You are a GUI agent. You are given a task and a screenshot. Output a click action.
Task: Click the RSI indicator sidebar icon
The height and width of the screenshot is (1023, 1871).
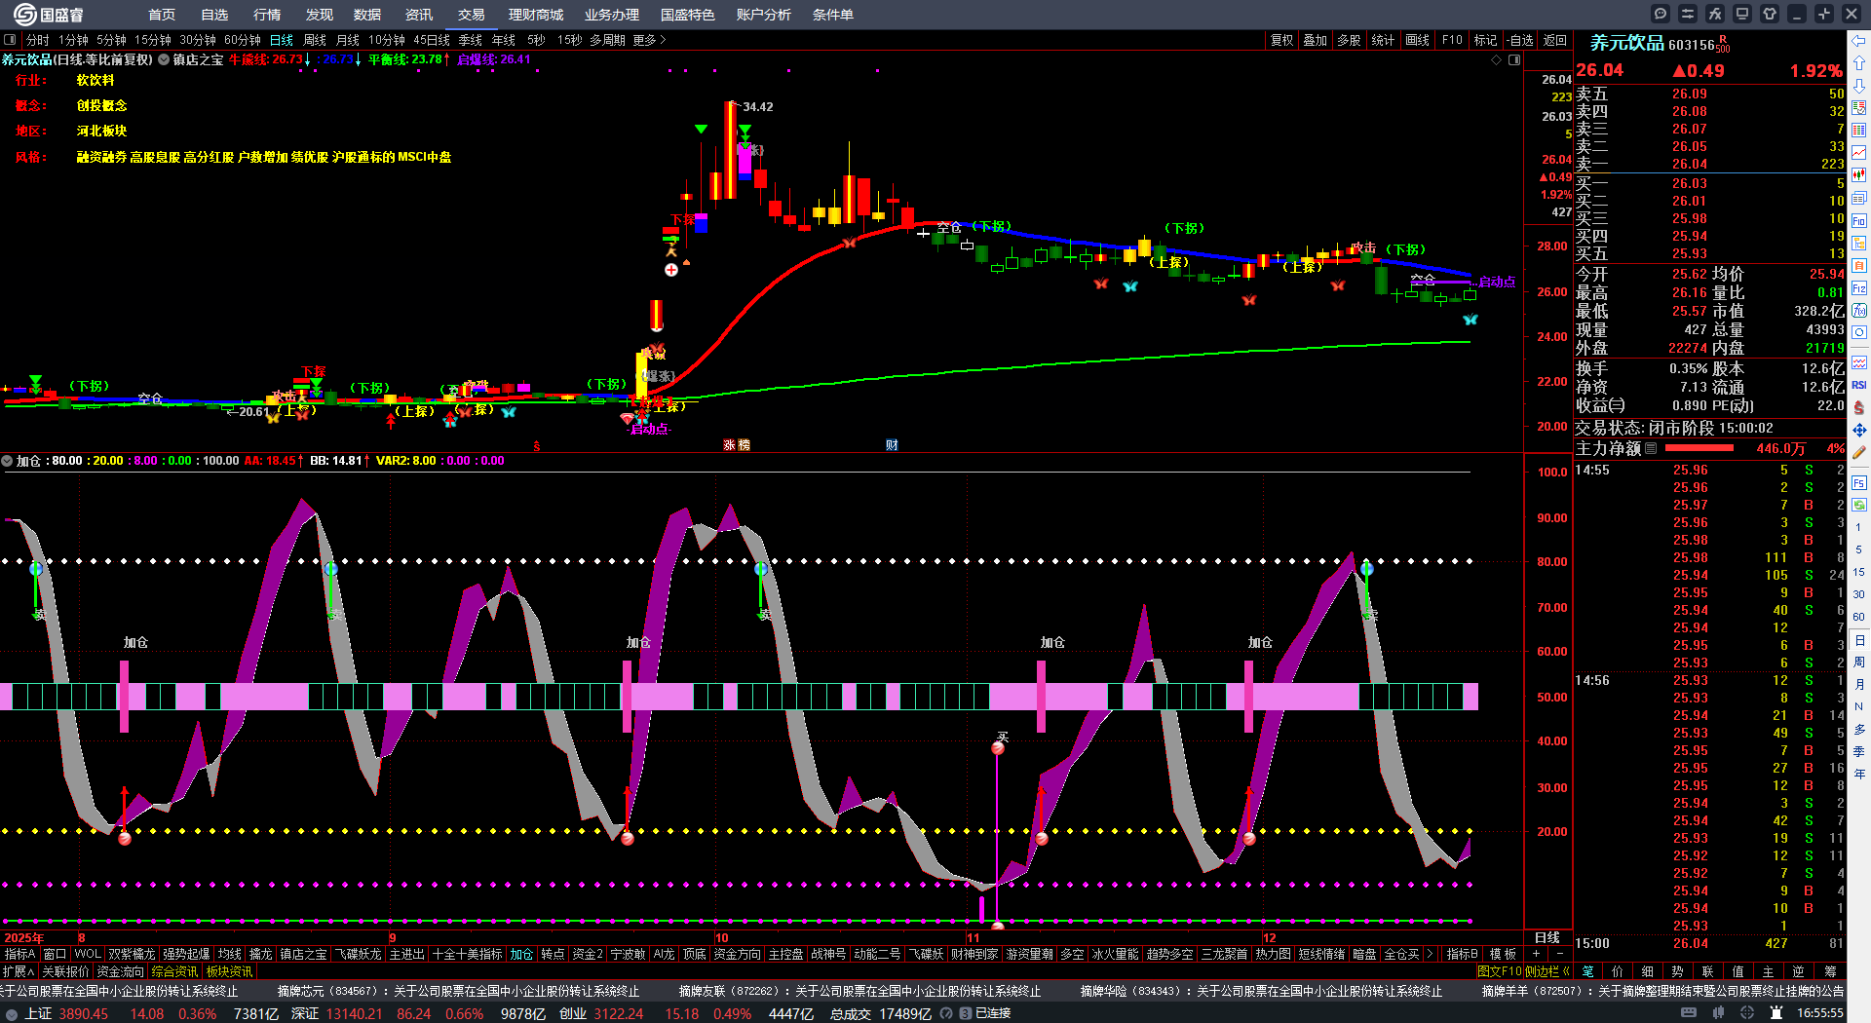(1859, 385)
